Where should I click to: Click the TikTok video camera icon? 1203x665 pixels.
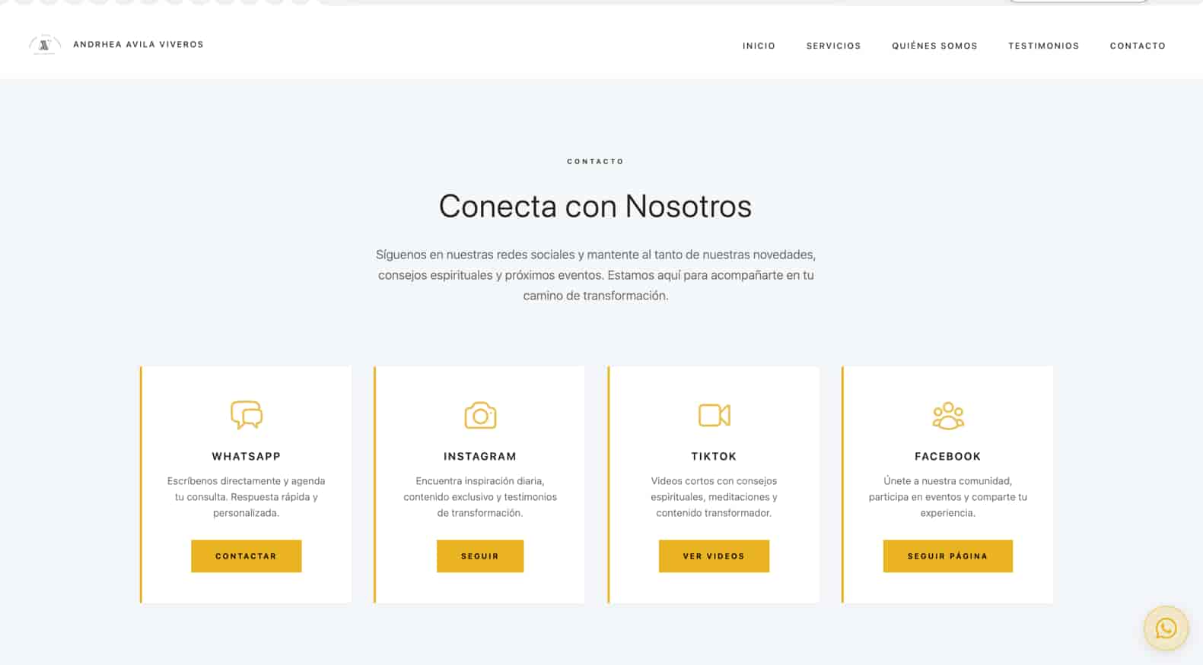[714, 415]
